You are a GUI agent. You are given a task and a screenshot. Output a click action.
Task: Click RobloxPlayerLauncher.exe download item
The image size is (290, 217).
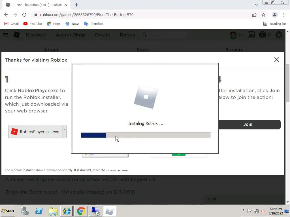pos(35,132)
